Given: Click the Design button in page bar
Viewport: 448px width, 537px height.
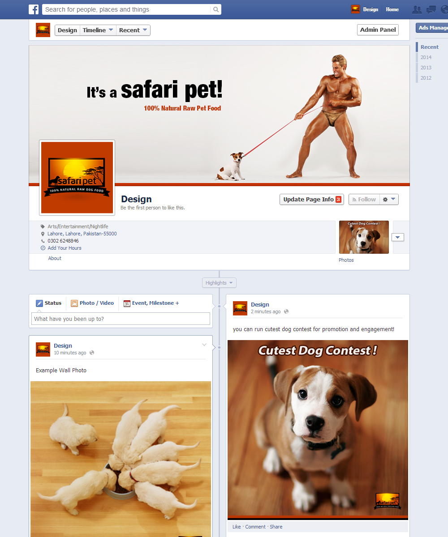Looking at the screenshot, I should [x=67, y=30].
